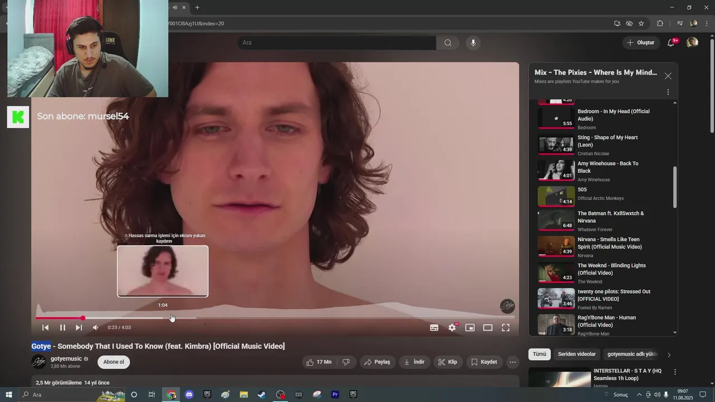Select the Tümü filter chip
715x402 pixels.
[540, 354]
